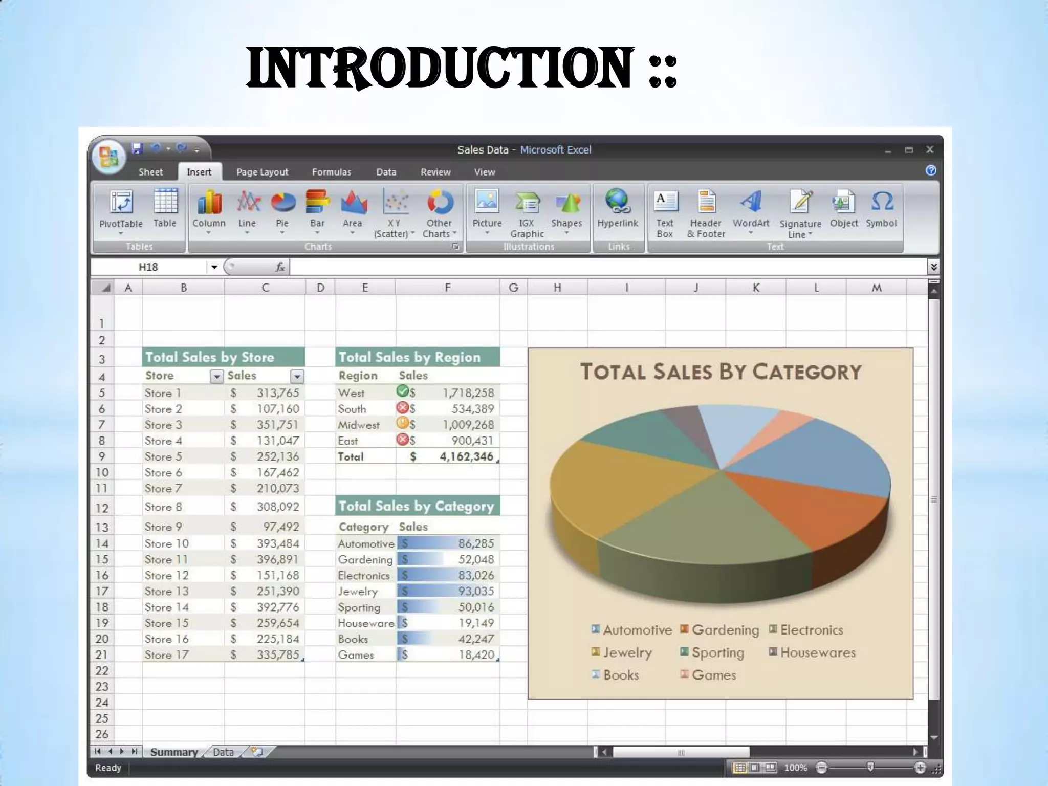Open the Formulas ribbon tab

point(331,172)
